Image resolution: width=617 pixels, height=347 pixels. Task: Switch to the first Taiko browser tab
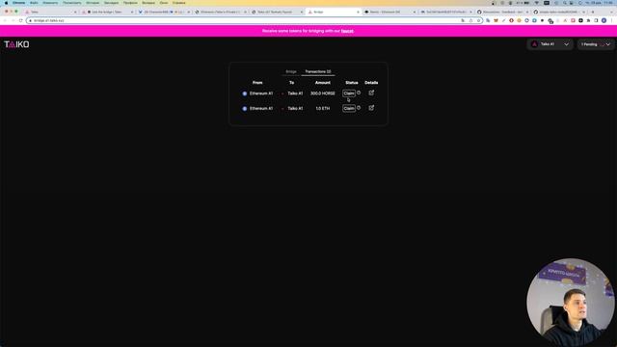51,12
